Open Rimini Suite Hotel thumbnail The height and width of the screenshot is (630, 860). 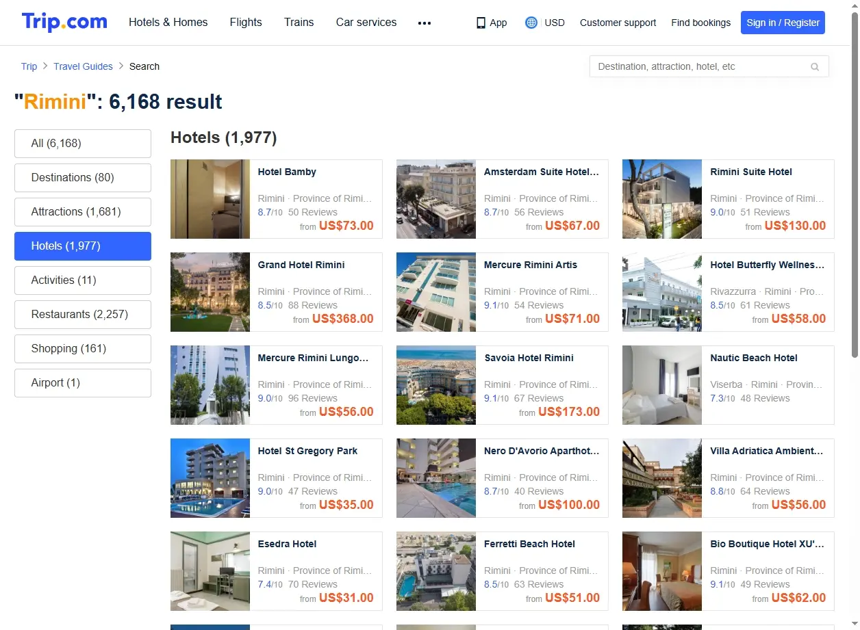(662, 199)
